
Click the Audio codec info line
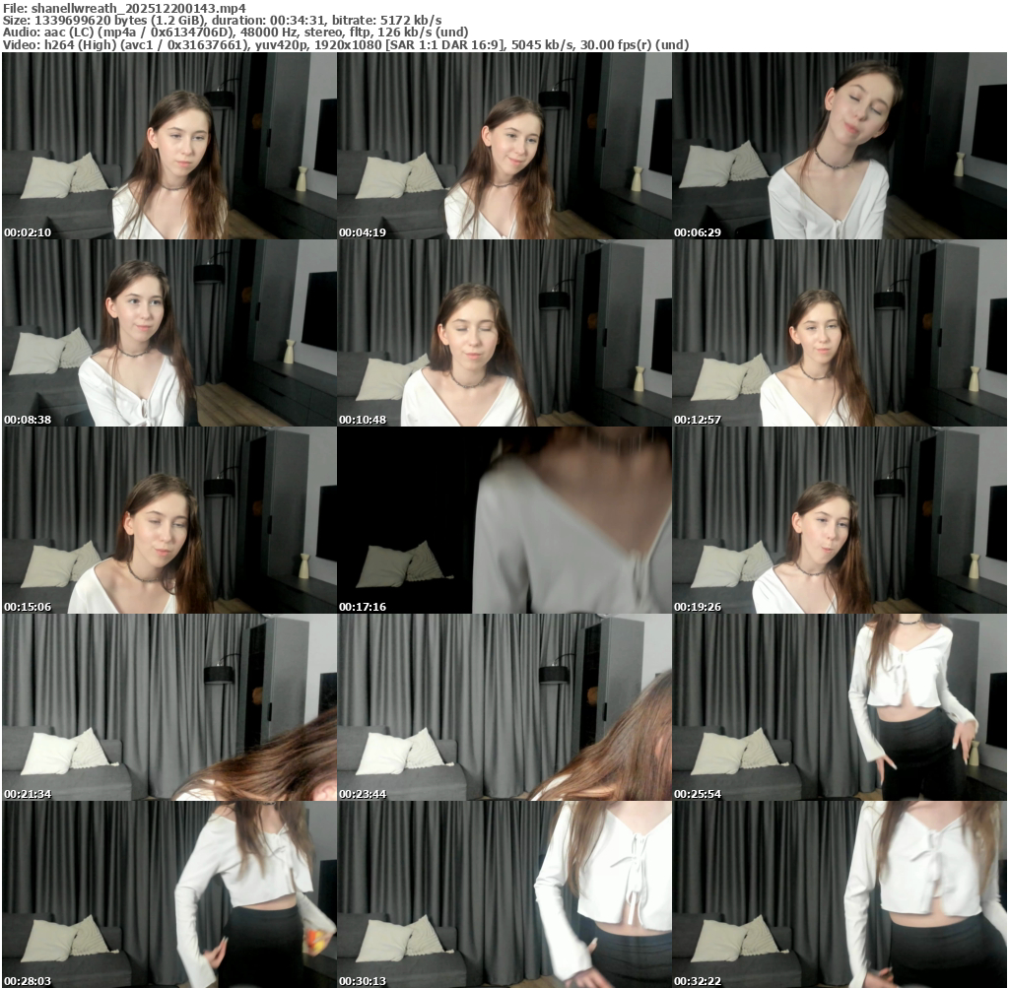click(235, 32)
